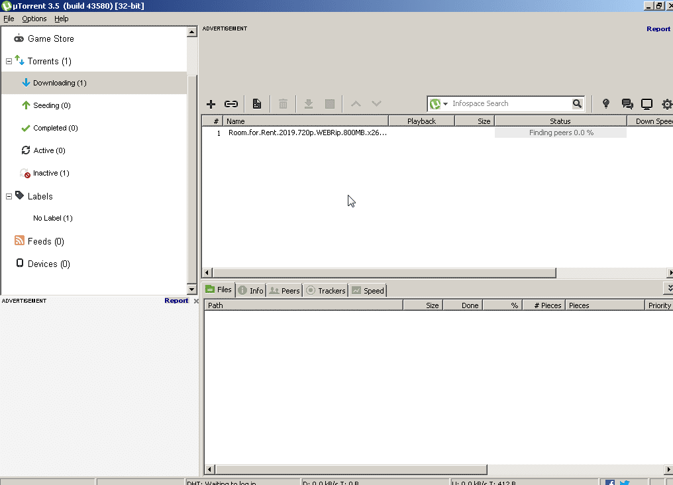673x485 pixels.
Task: Select the Labels sidebar item
Action: (x=34, y=196)
